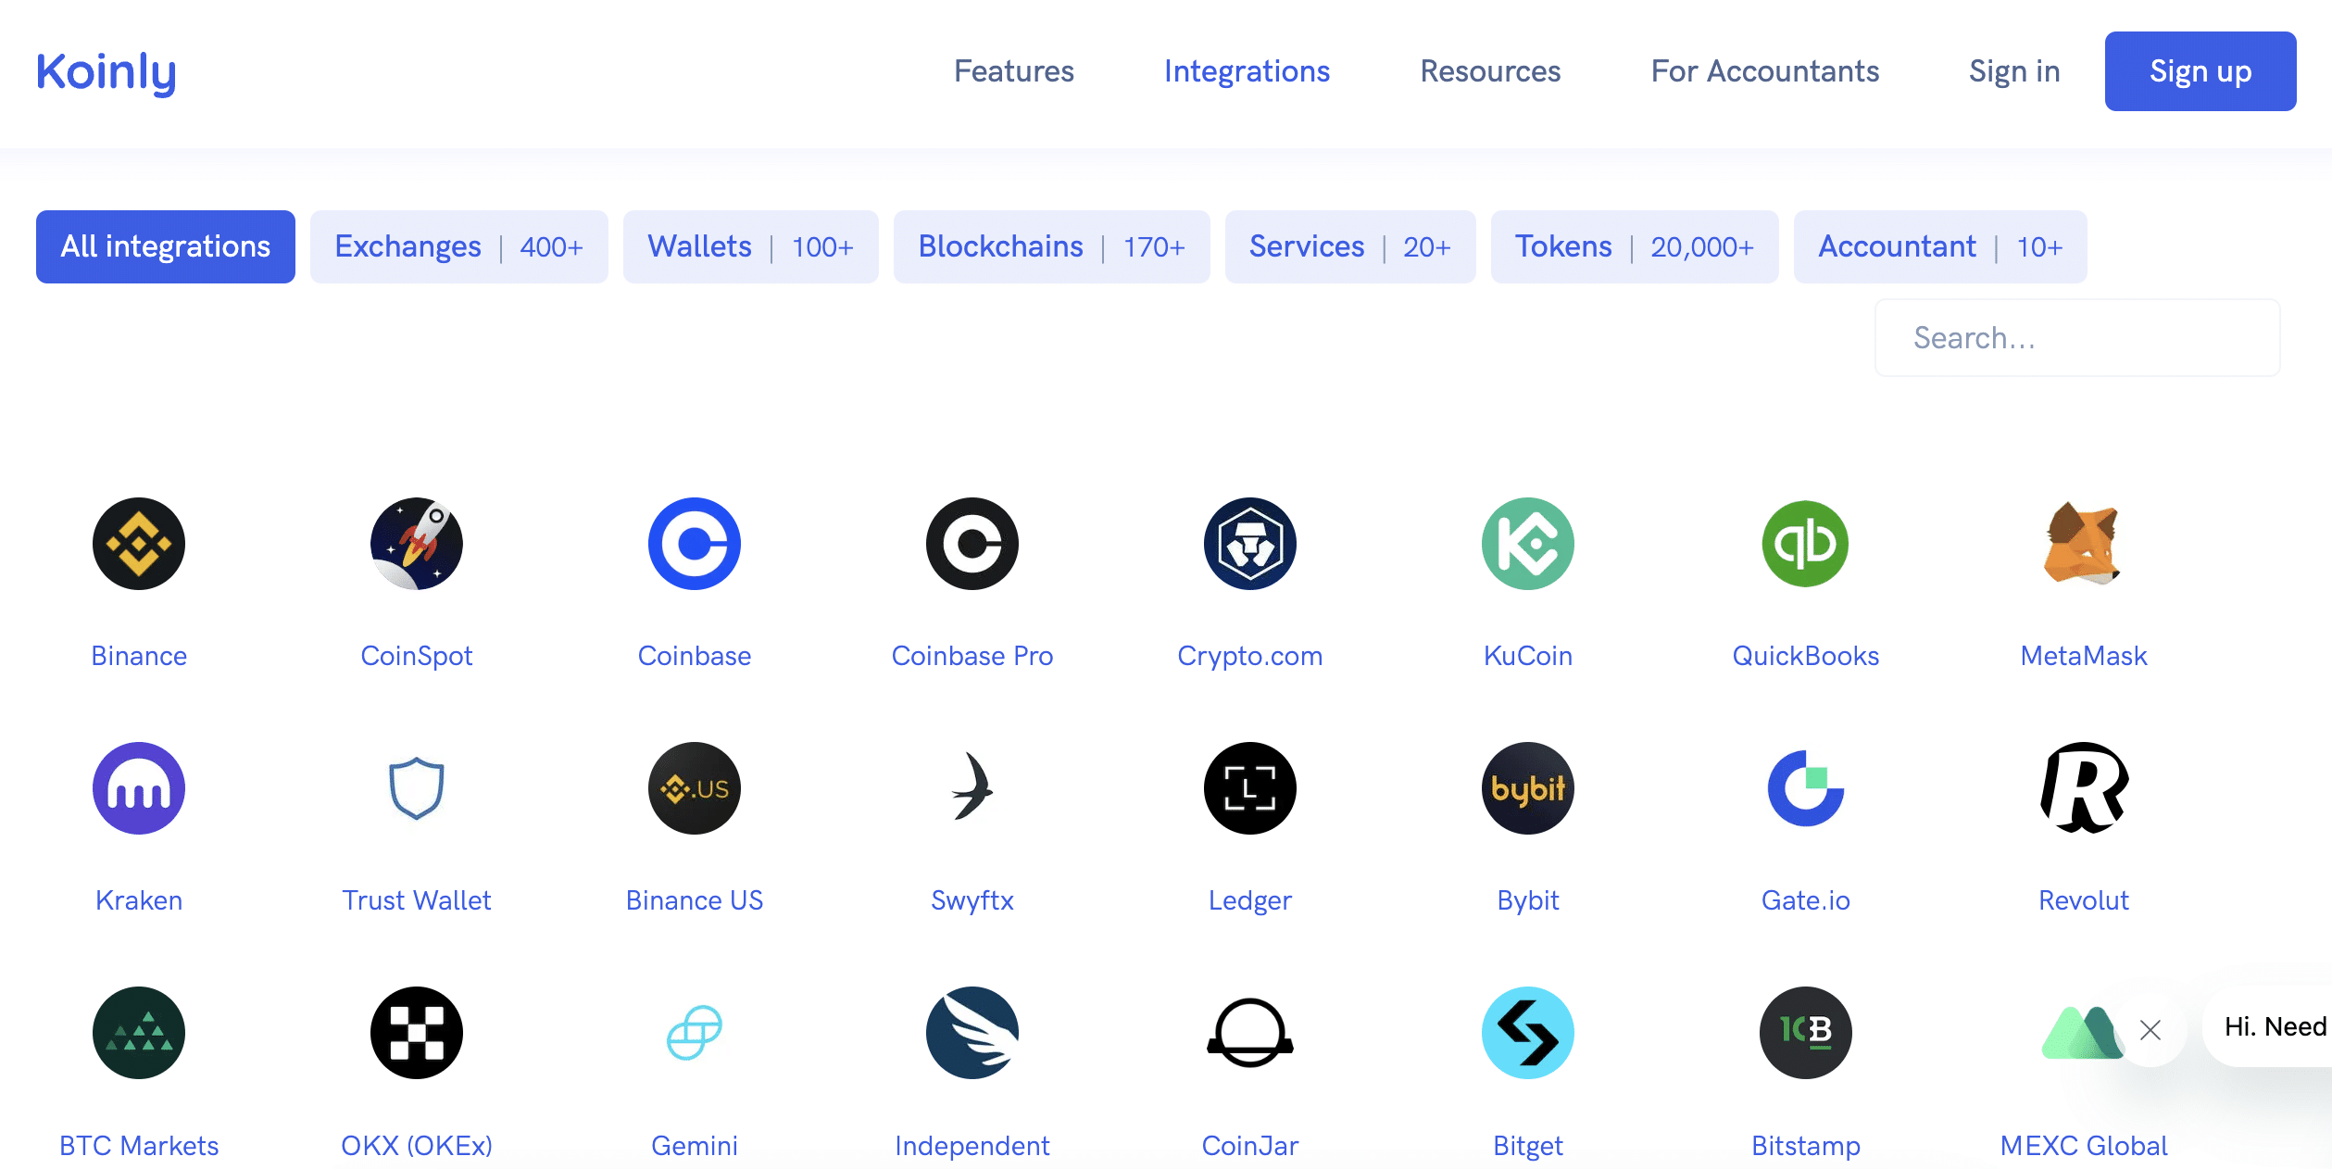This screenshot has height=1169, width=2332.
Task: Open the Binance integration icon
Action: pos(139,544)
